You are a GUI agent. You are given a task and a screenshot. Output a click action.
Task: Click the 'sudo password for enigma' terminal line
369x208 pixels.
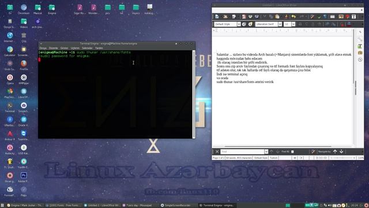pos(64,56)
